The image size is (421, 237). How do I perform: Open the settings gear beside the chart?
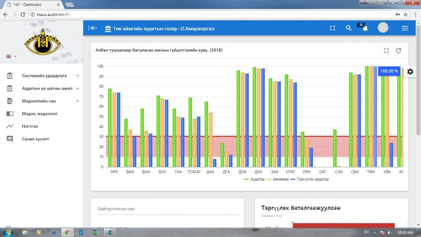[x=410, y=72]
